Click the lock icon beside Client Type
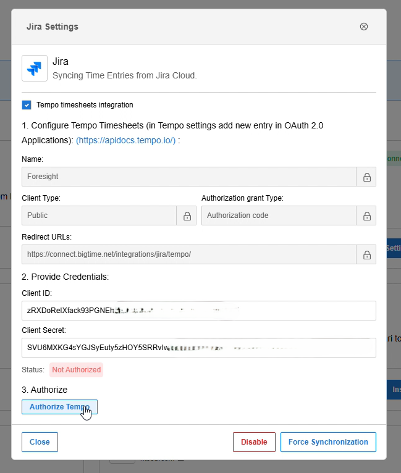This screenshot has height=473, width=401. tap(187, 216)
